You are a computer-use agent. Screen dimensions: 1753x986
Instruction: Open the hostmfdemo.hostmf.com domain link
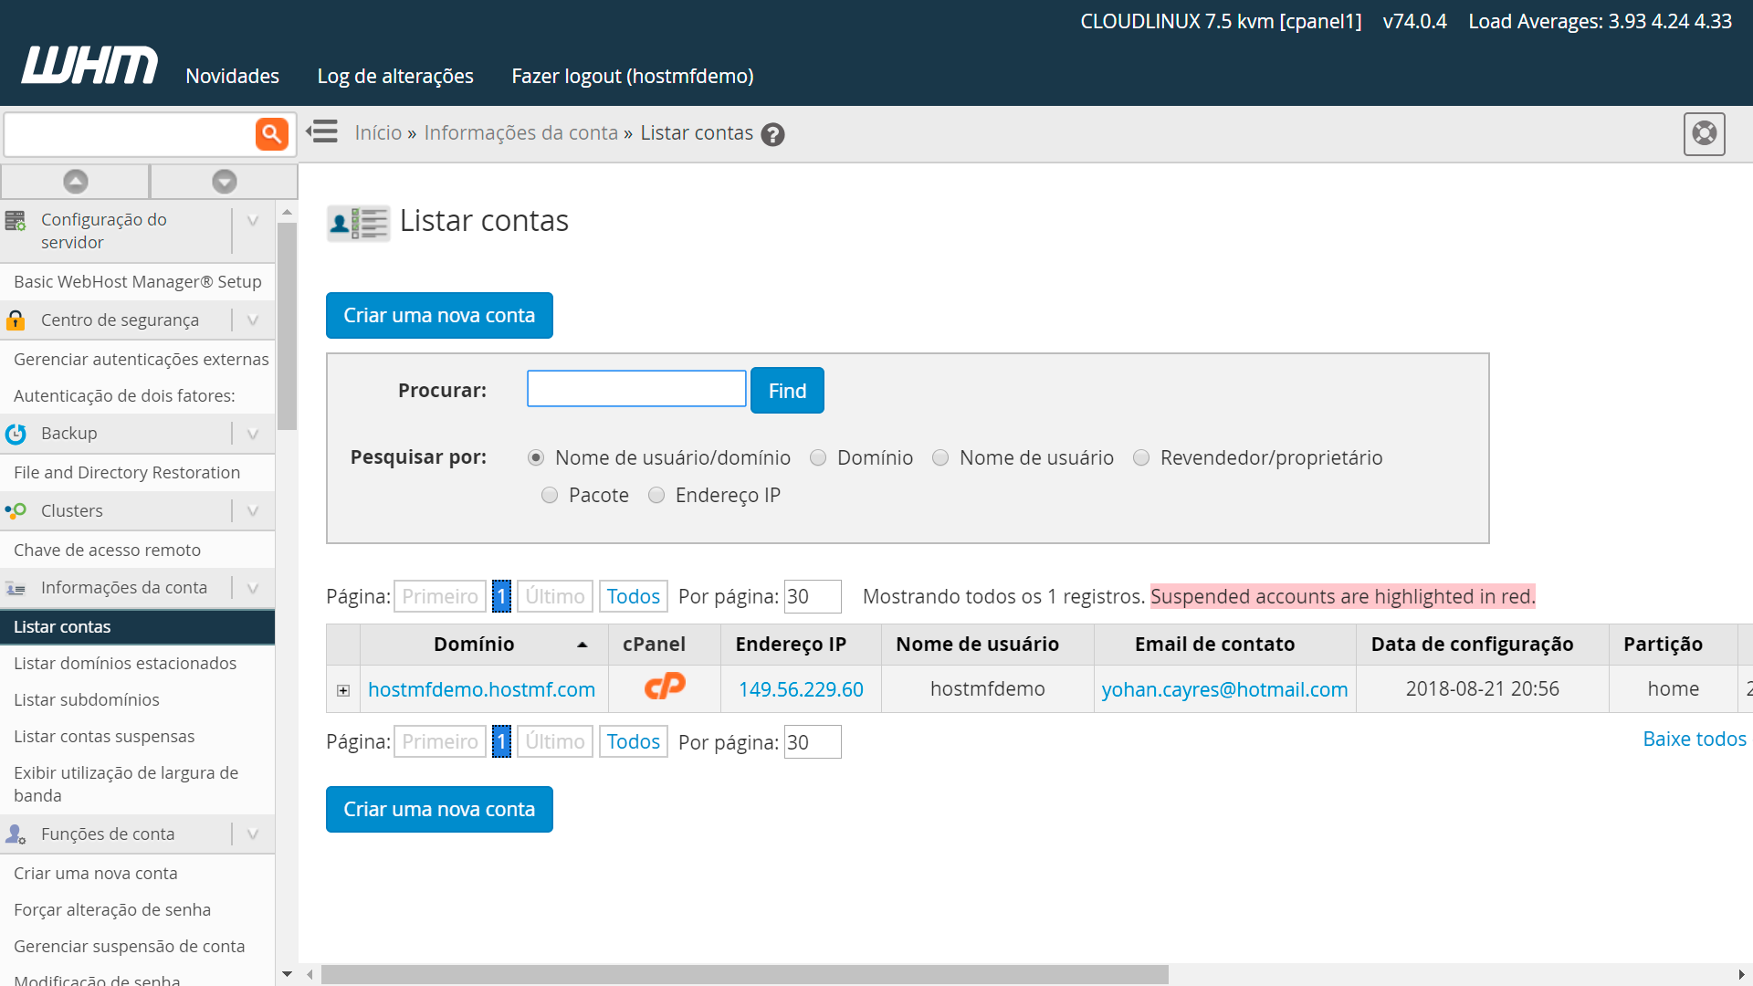[x=481, y=690]
